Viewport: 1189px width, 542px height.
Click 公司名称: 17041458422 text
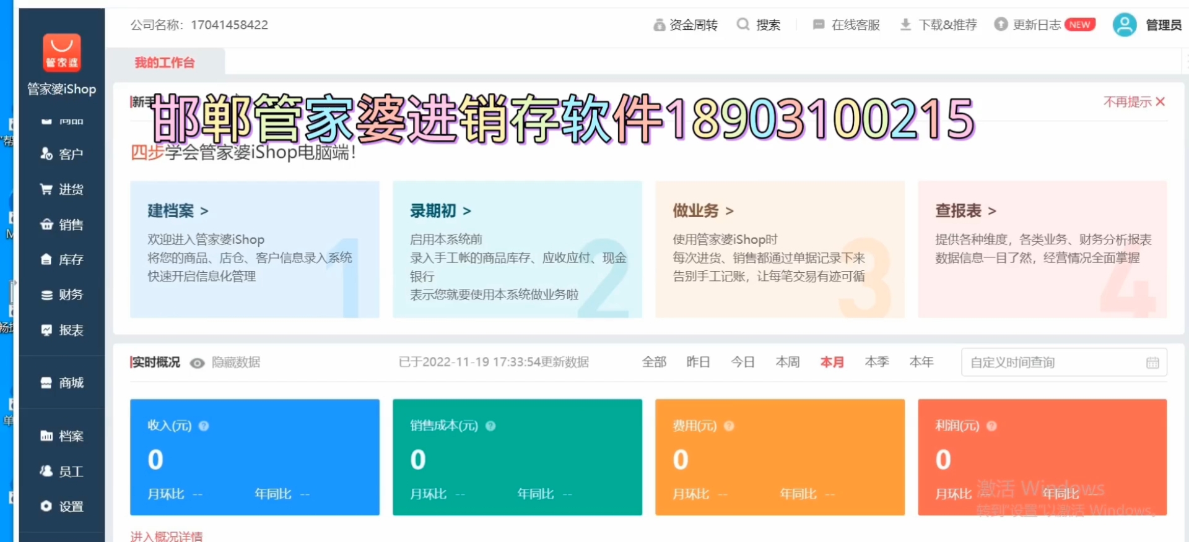click(199, 25)
